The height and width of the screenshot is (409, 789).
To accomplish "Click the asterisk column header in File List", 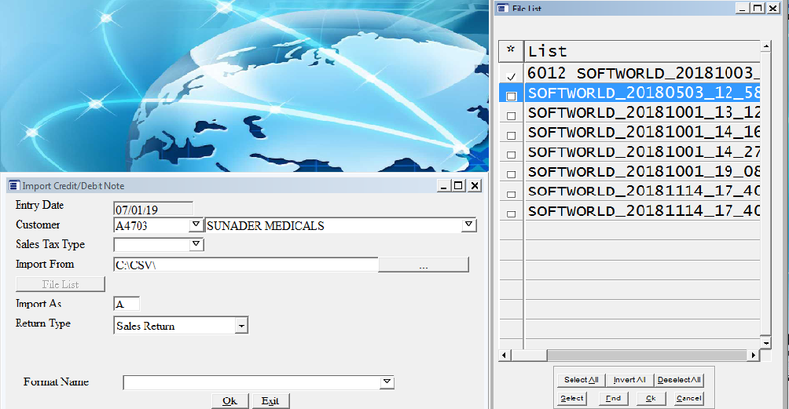I will click(x=512, y=51).
